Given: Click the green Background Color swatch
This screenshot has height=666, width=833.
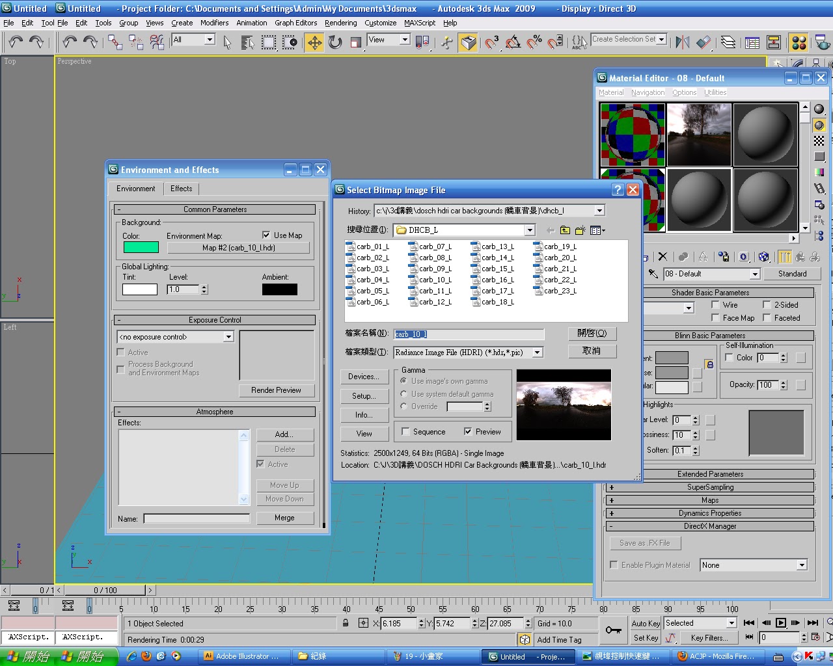Looking at the screenshot, I should (x=141, y=247).
